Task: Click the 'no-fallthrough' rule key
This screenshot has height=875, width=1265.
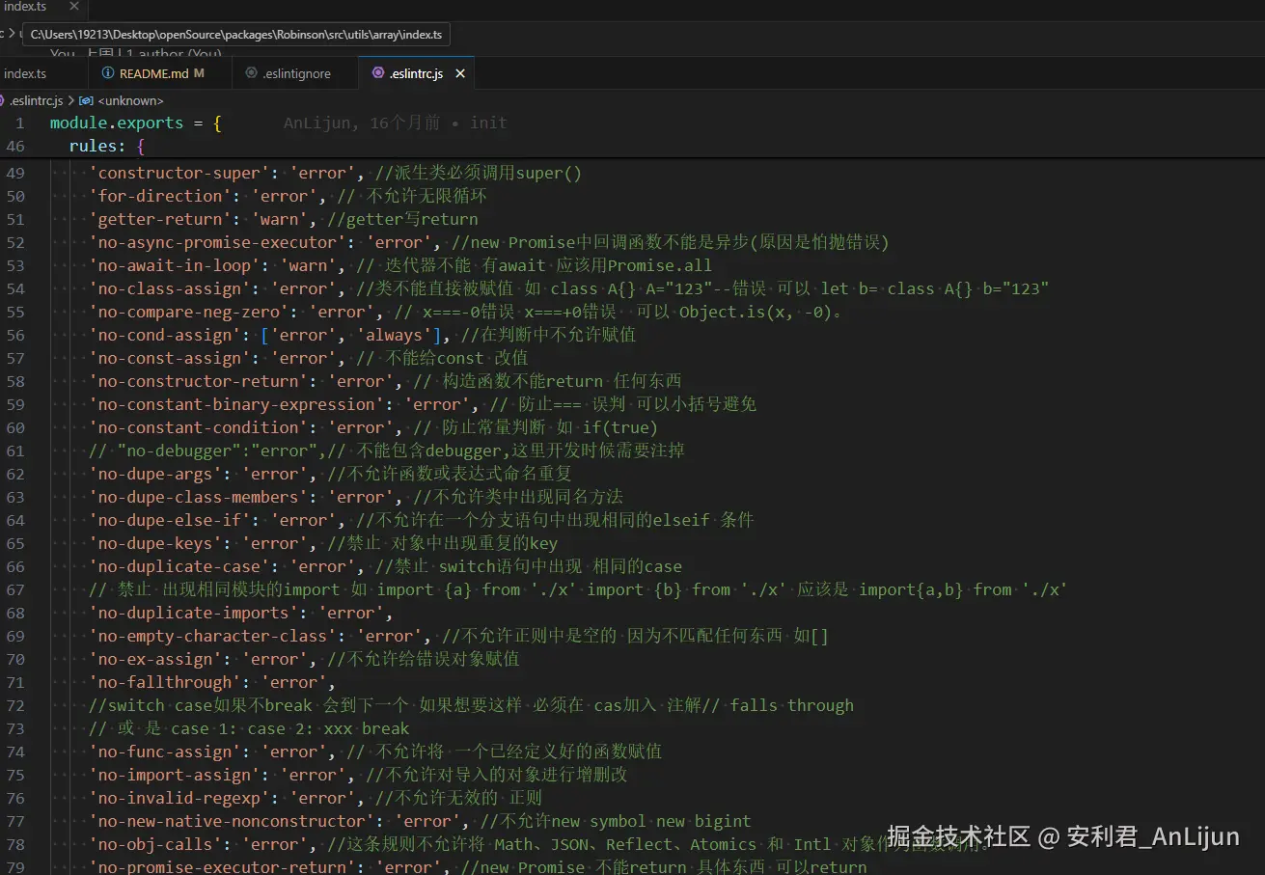Action: coord(165,683)
